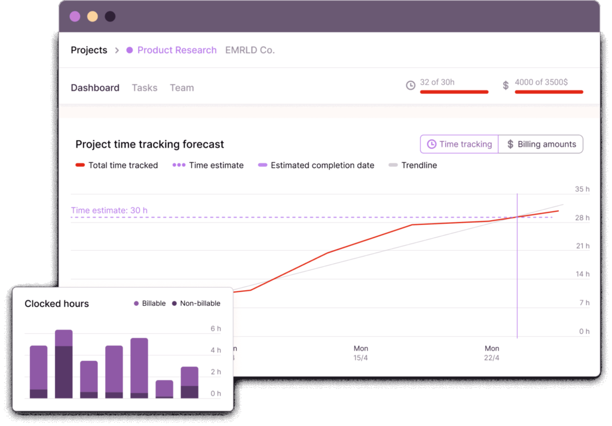Viewport: 612px width, 426px height.
Task: Open the Product Research project link
Action: coord(177,50)
